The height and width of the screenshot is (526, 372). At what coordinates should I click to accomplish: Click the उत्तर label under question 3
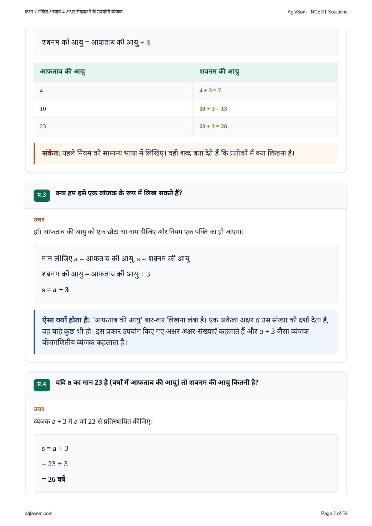(39, 220)
